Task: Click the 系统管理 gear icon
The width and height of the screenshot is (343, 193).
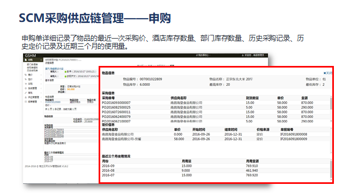Action: coord(26,88)
